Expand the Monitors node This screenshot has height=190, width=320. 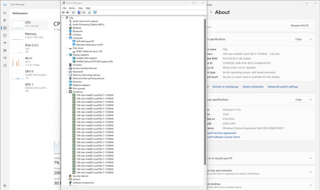click(x=67, y=82)
